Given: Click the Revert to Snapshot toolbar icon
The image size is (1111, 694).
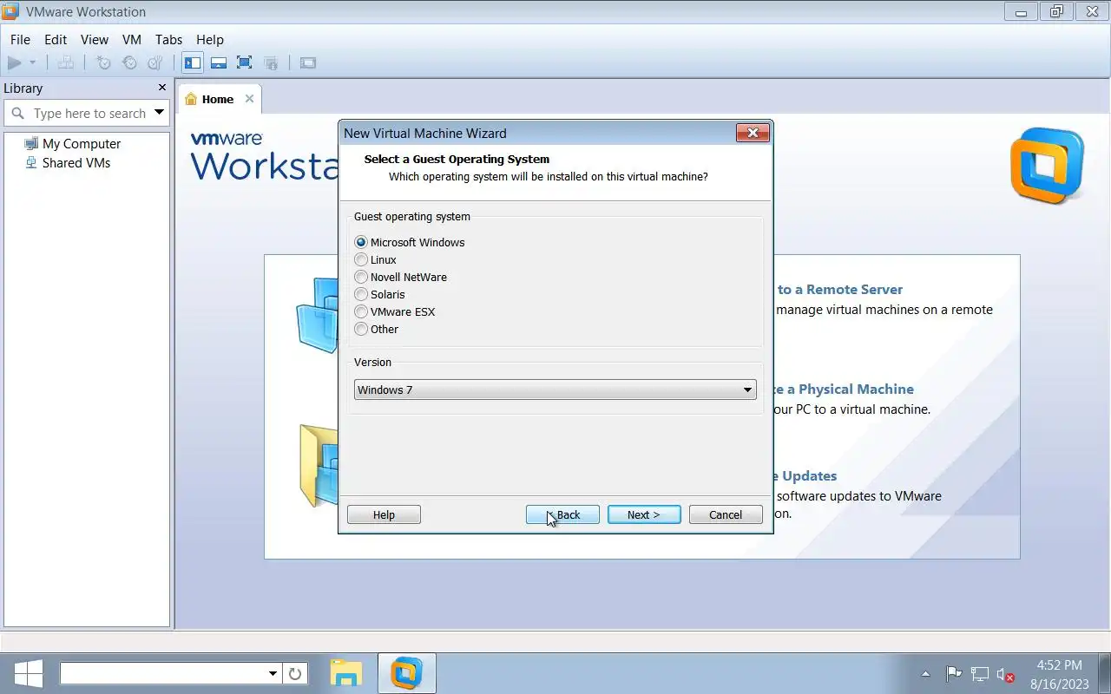Looking at the screenshot, I should (129, 62).
